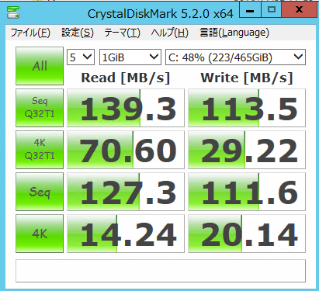Image resolution: width=319 pixels, height=291 pixels.
Task: Click the Seq Q32T1 read value 139.3
Action: pyautogui.click(x=126, y=108)
